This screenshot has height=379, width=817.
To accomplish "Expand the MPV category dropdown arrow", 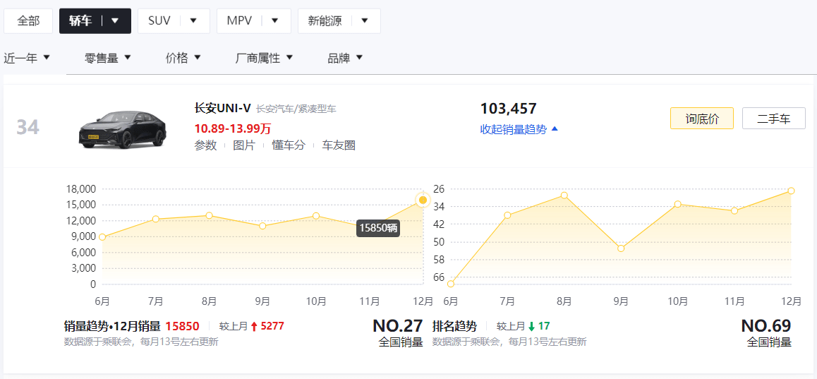I will [274, 21].
